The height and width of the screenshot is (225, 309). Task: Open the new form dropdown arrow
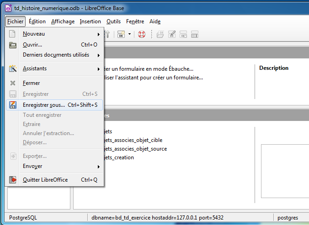129,34
